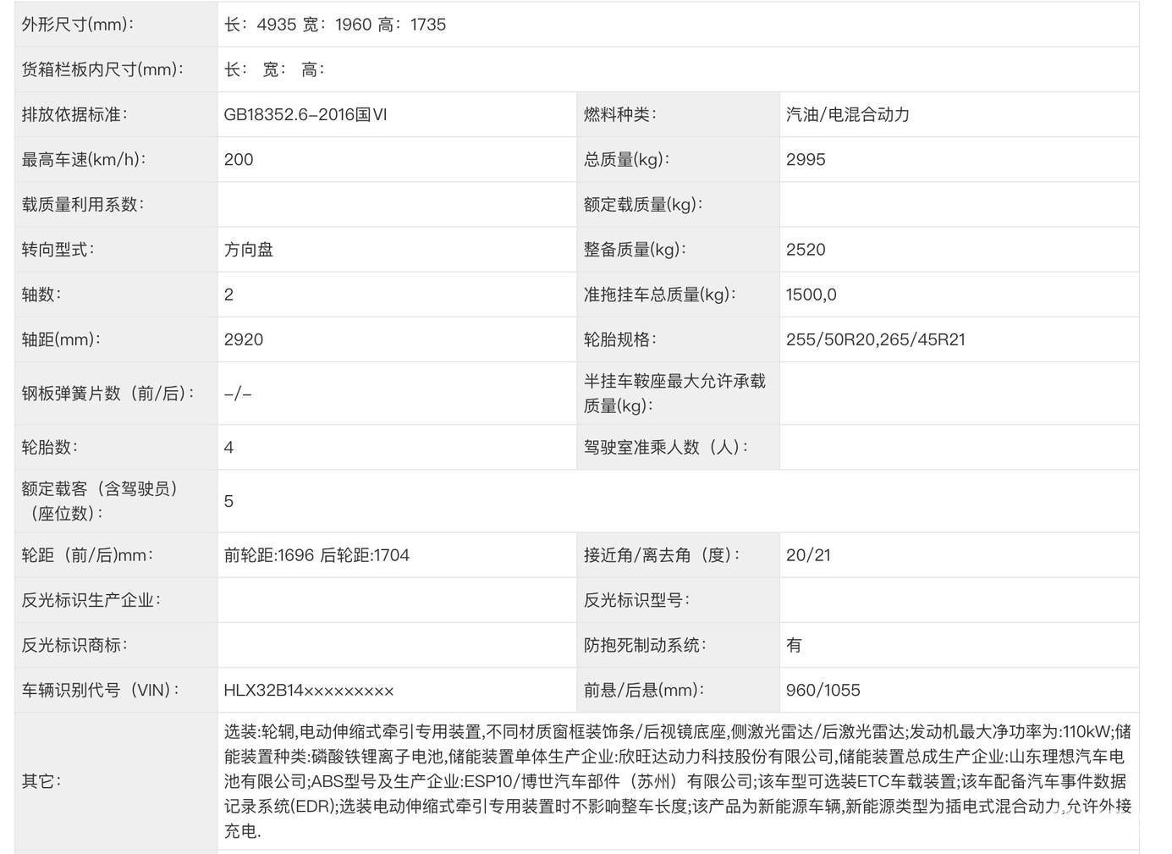Select the total mass value 2995

[x=806, y=159]
